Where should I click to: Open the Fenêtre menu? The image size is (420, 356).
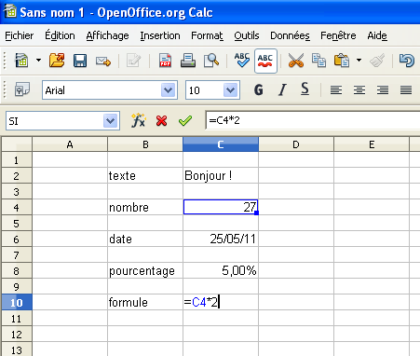(338, 35)
